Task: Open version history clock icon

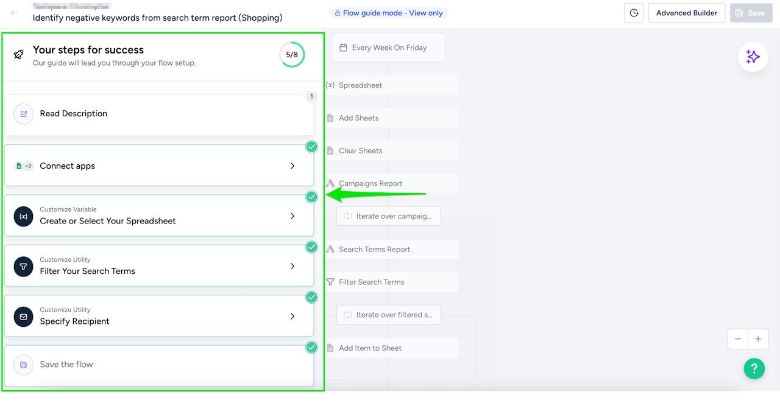Action: point(634,13)
